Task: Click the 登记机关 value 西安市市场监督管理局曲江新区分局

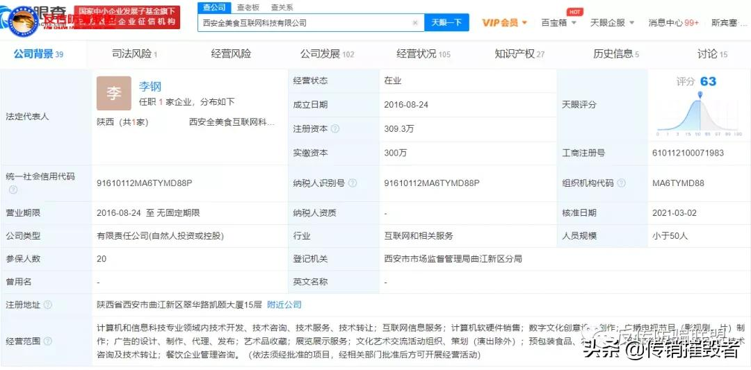Action: 453,259
